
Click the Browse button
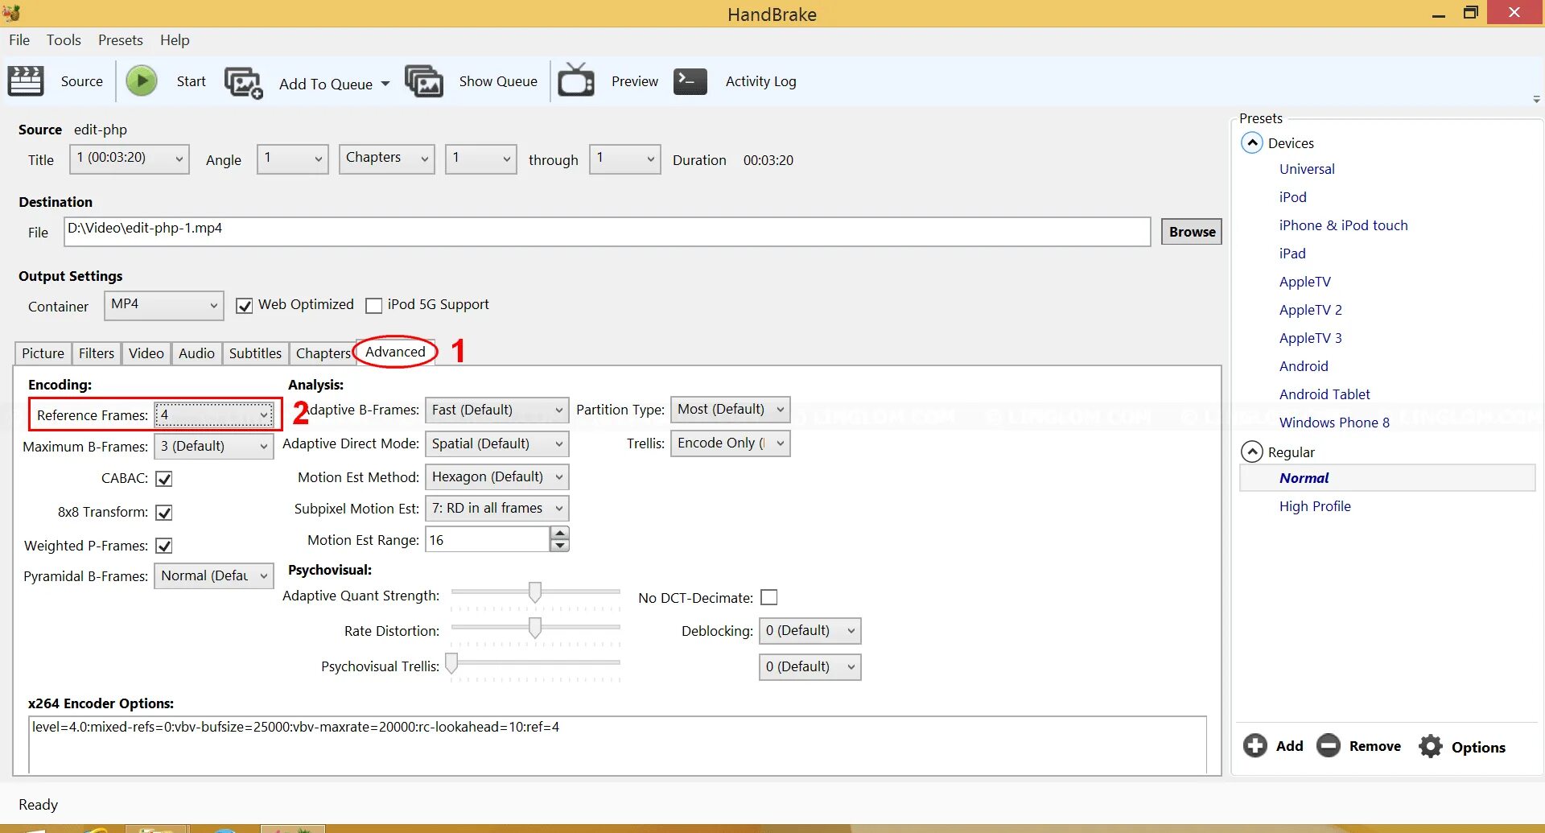1192,232
